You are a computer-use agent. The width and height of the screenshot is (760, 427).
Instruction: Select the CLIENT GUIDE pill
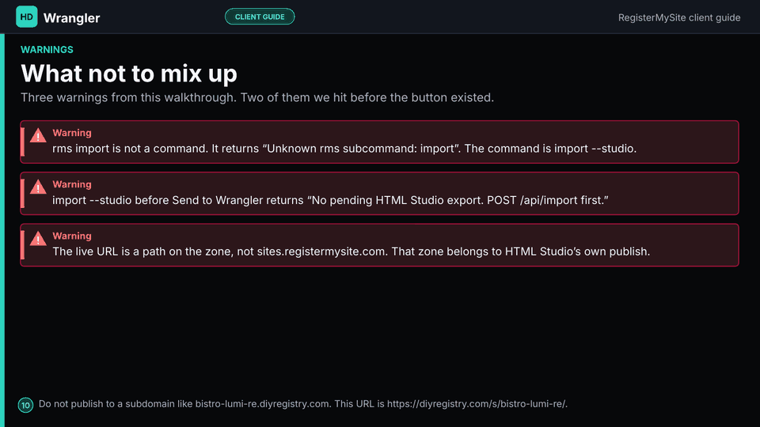tap(260, 17)
